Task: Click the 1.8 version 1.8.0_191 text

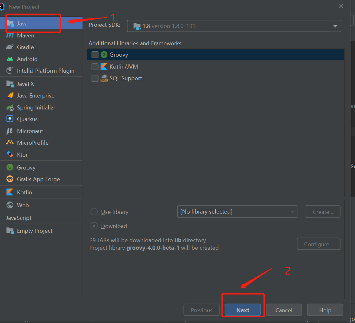Action: pyautogui.click(x=169, y=26)
